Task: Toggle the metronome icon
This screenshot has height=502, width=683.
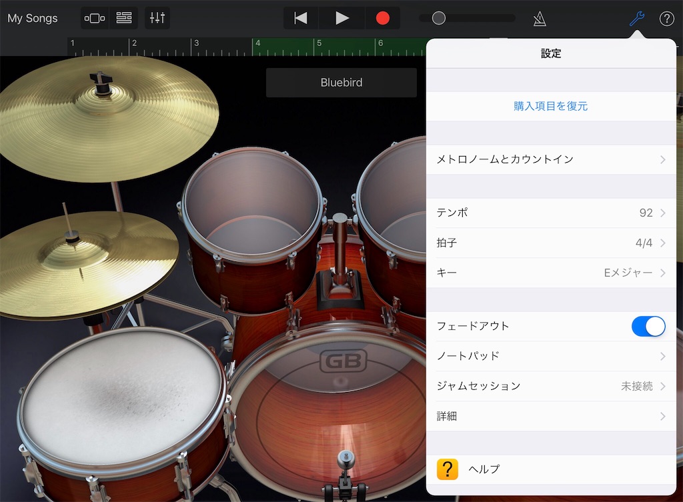Action: coord(540,19)
